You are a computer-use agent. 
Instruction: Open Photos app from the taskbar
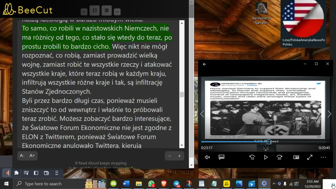[239, 184]
